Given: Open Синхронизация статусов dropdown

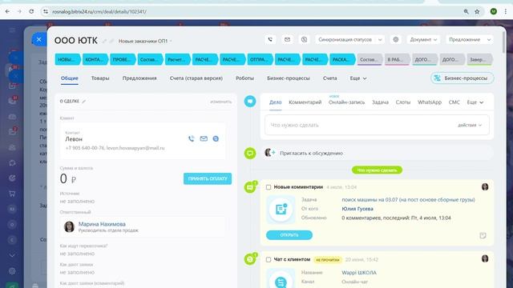Looking at the screenshot, I should 349,39.
